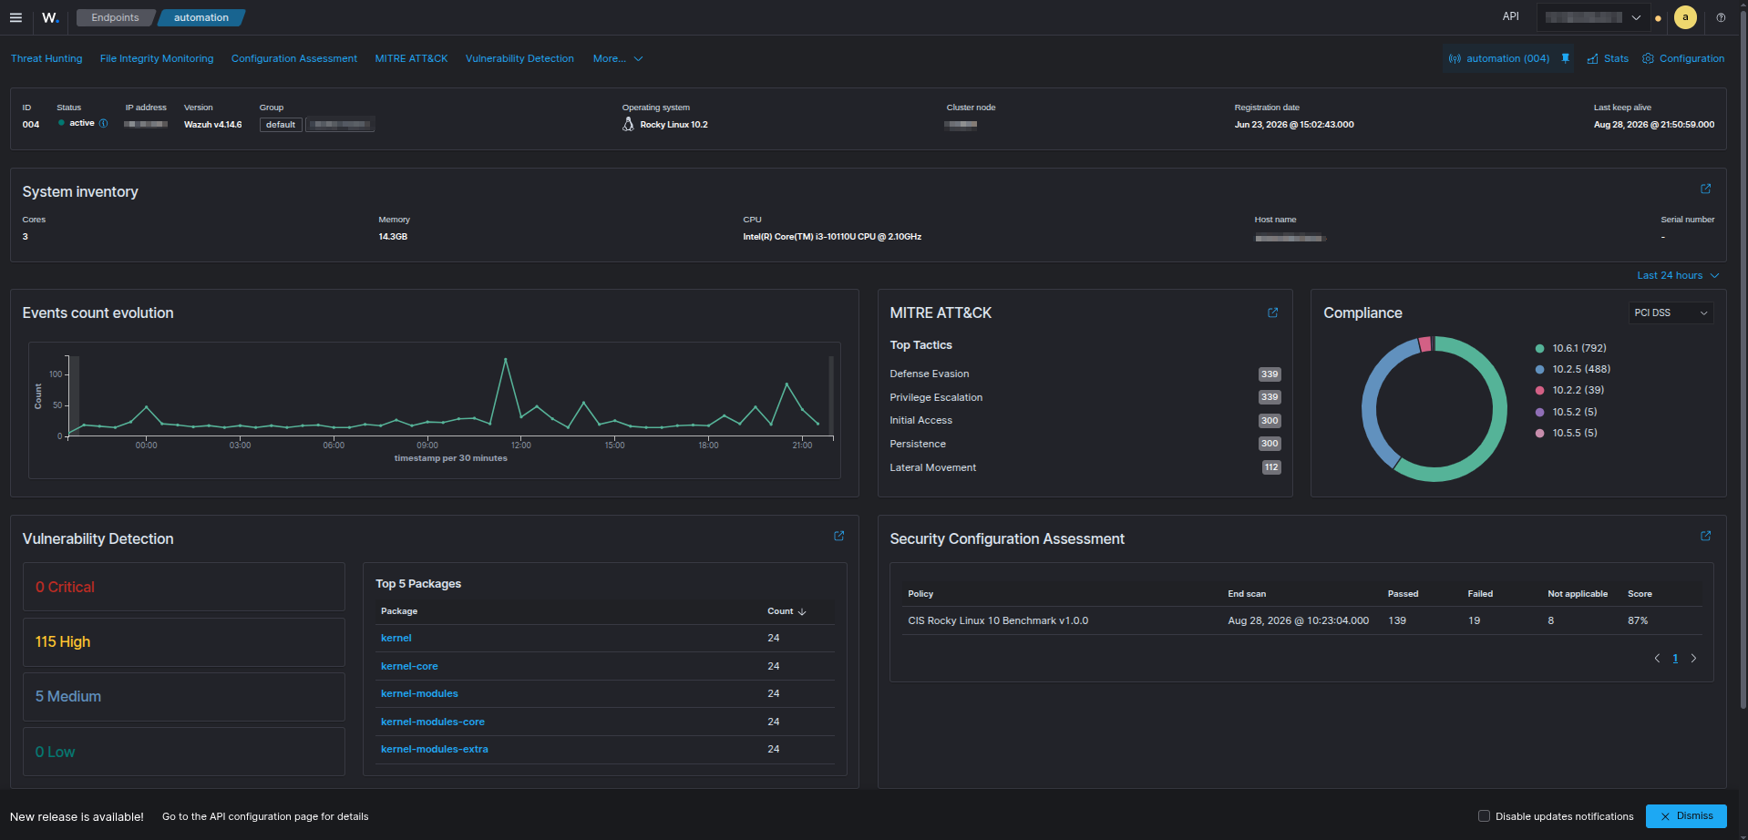The height and width of the screenshot is (840, 1748).
Task: Click the yellow notification dot in header
Action: coord(1658,18)
